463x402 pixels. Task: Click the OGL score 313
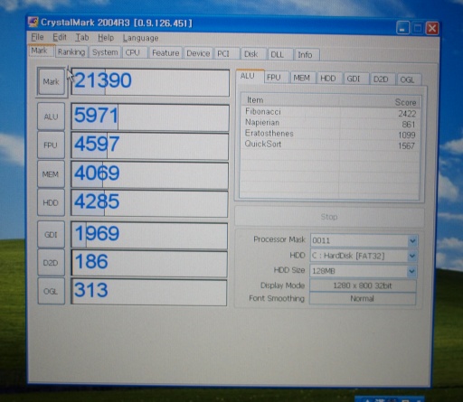pyautogui.click(x=149, y=293)
